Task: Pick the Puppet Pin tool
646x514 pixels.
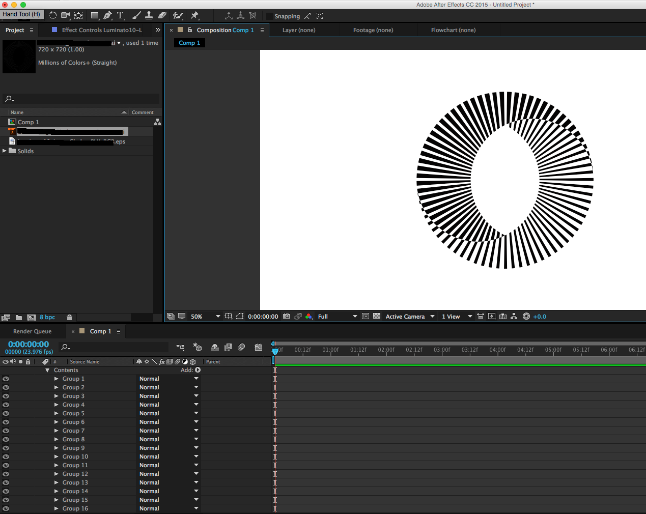Action: point(194,15)
